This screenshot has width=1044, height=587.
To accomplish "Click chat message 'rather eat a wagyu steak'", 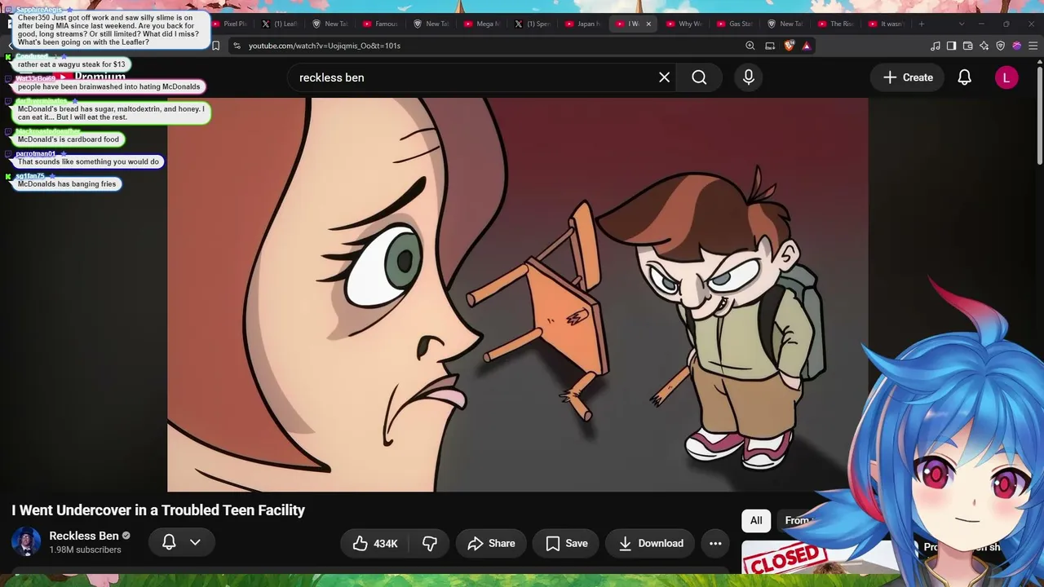I will point(72,64).
